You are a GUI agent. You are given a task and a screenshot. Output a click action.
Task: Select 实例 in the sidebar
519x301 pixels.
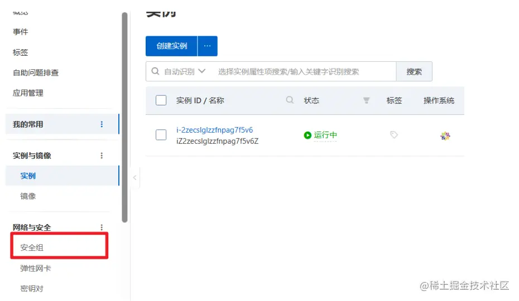click(x=63, y=176)
